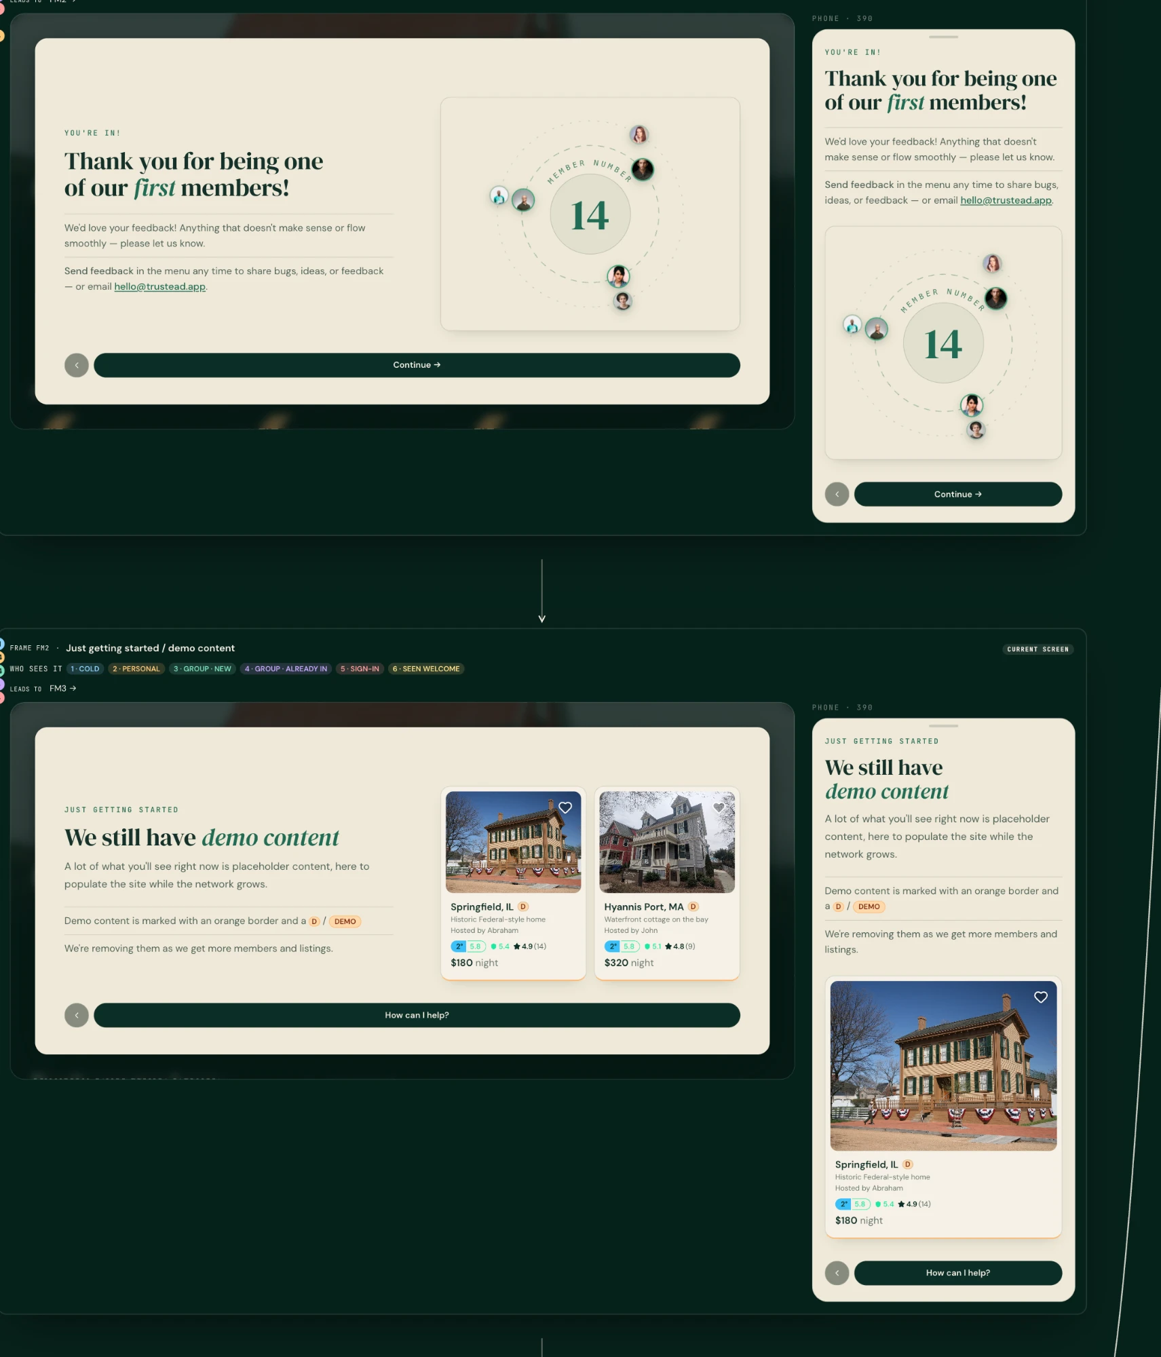Click 'JUST GETTING STARTED' label in phone frame
This screenshot has width=1161, height=1357.
coord(881,742)
